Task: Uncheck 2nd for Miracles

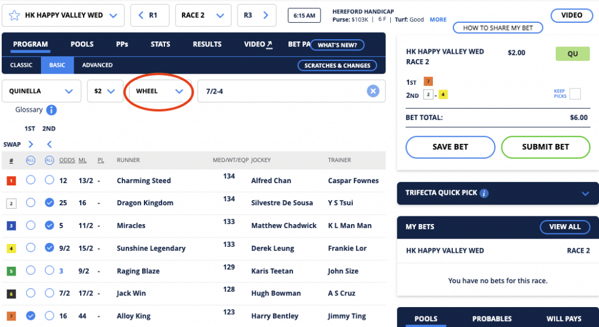Action: [49, 225]
